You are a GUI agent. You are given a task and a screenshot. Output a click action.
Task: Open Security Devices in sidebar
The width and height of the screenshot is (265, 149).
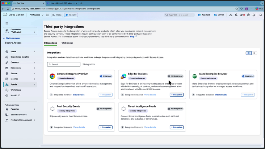click(18, 115)
